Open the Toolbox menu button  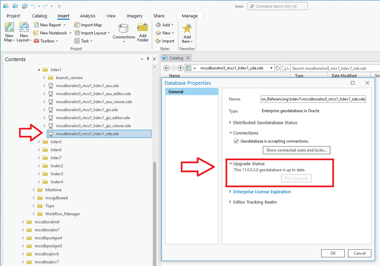pyautogui.click(x=46, y=41)
